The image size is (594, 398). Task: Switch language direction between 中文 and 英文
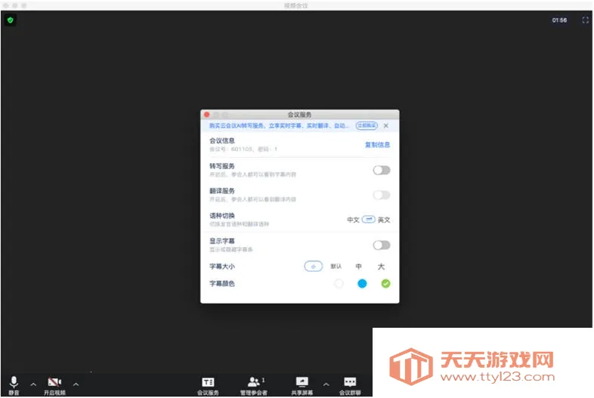368,219
